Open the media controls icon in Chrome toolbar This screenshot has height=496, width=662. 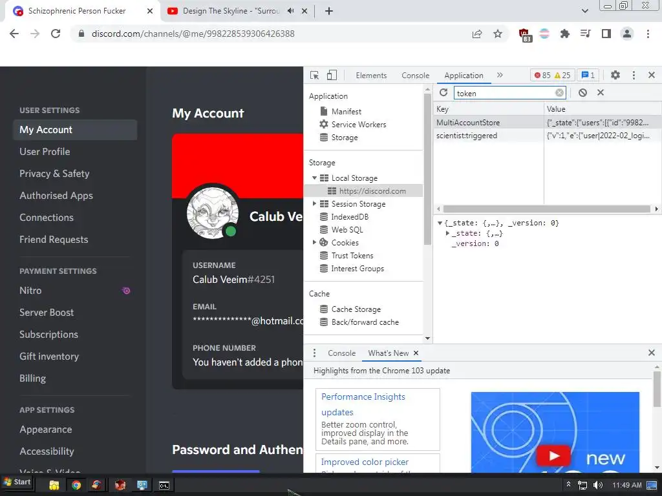[586, 34]
